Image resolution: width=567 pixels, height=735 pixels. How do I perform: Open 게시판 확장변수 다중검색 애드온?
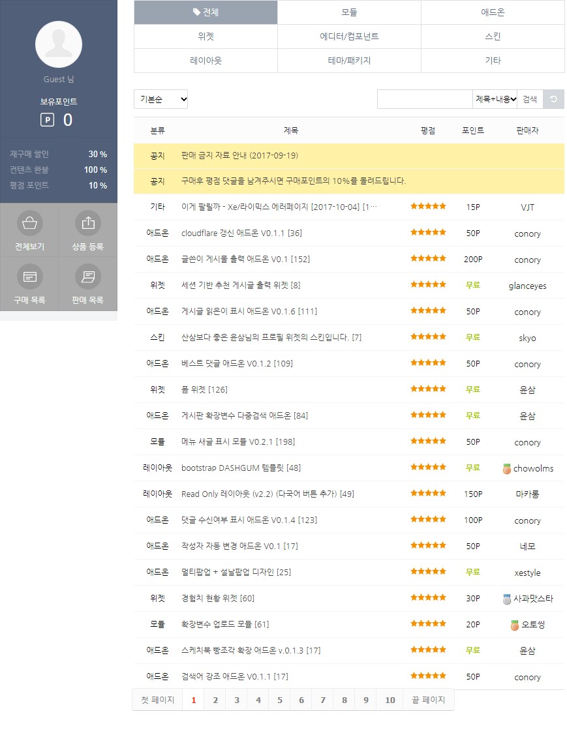tap(244, 416)
